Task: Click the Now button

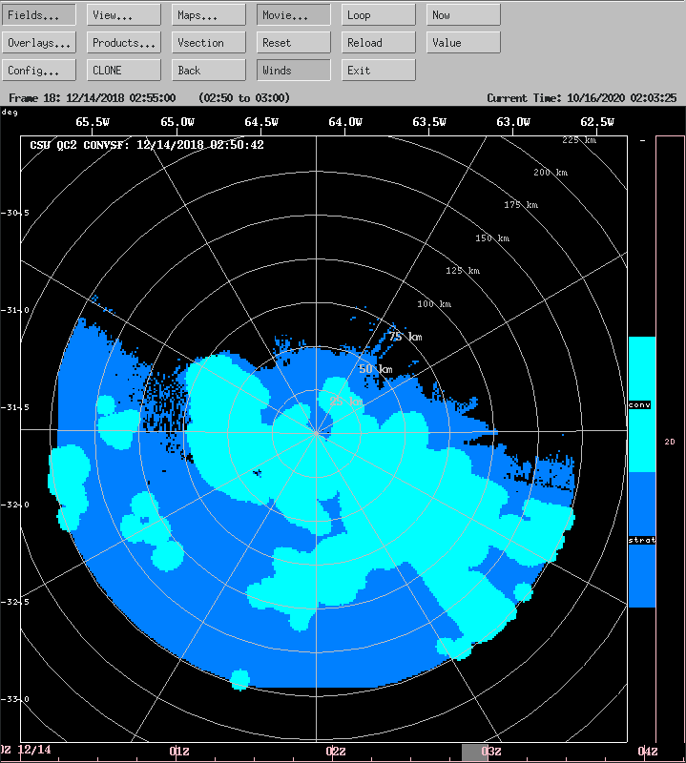Action: point(463,15)
